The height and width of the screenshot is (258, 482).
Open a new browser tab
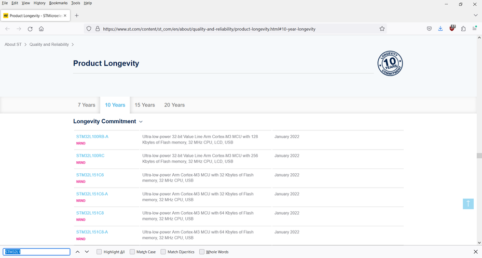[x=77, y=16]
